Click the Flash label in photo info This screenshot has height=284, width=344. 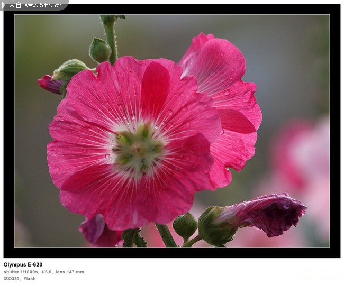tap(30, 278)
